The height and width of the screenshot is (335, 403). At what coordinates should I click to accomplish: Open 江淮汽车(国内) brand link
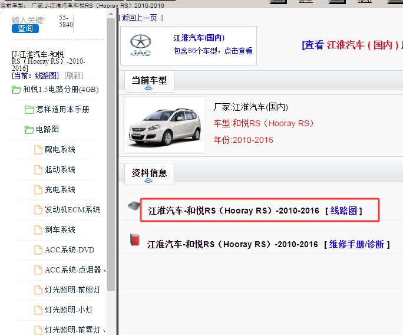point(199,38)
